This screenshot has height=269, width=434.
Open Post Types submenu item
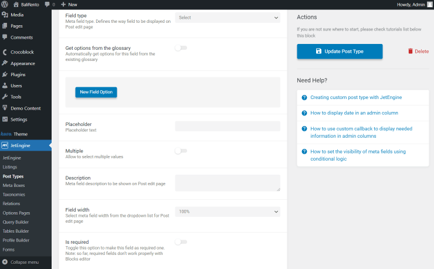pos(13,176)
